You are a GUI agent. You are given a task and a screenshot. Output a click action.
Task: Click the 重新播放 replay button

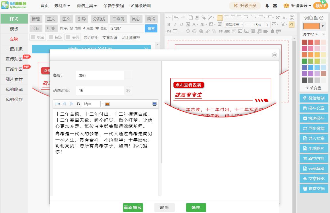[133, 207]
